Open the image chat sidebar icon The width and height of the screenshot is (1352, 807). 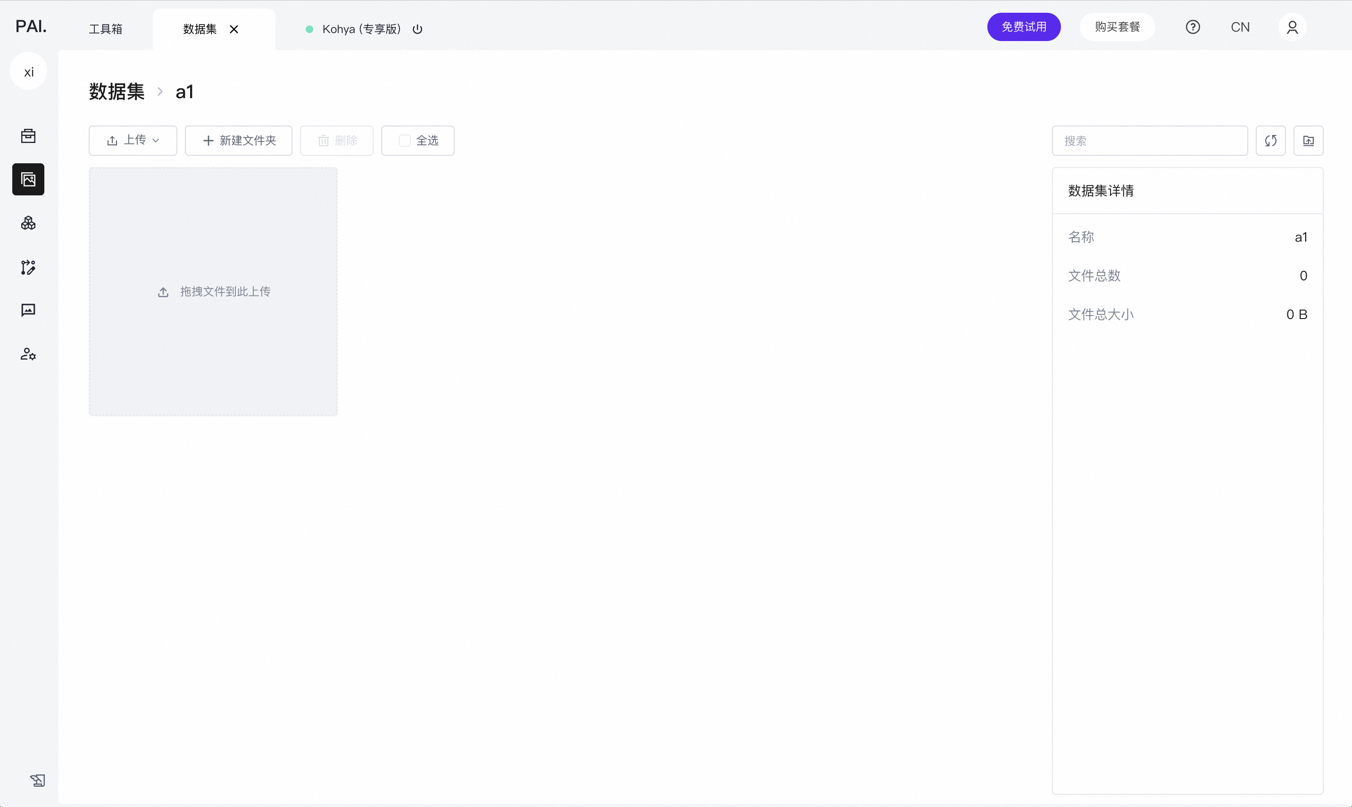point(28,310)
